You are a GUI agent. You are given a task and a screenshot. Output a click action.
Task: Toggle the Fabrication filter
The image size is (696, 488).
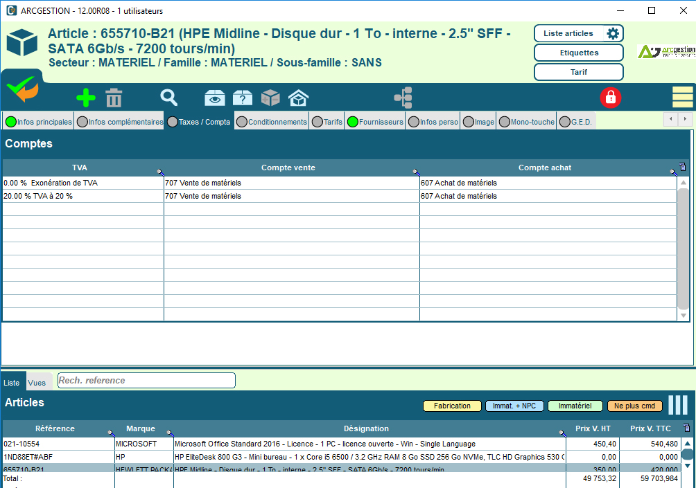pos(452,406)
